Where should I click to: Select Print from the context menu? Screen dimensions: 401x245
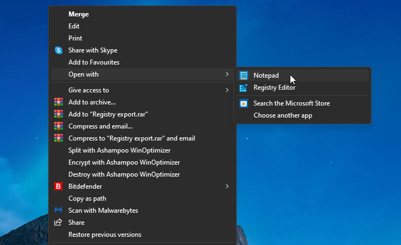click(75, 38)
